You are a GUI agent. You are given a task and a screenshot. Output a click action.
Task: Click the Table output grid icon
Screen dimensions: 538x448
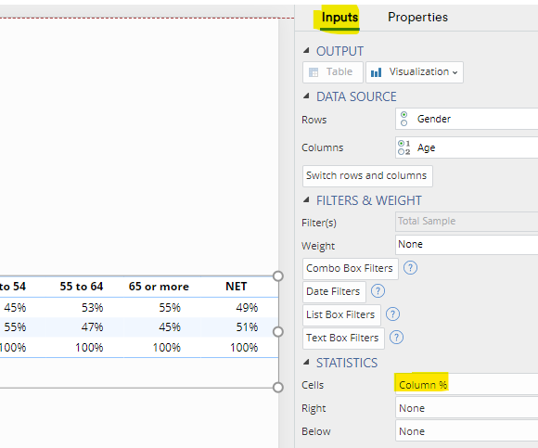[x=314, y=72]
